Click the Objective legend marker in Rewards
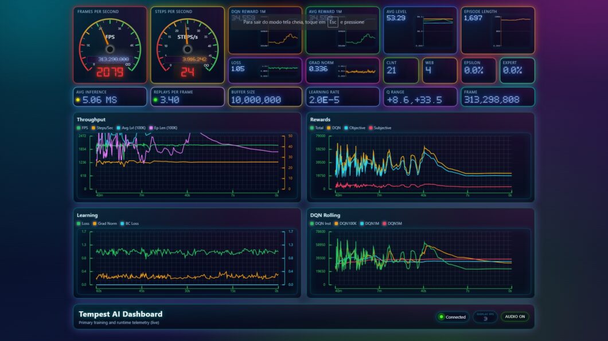Image resolution: width=608 pixels, height=341 pixels. click(x=346, y=128)
